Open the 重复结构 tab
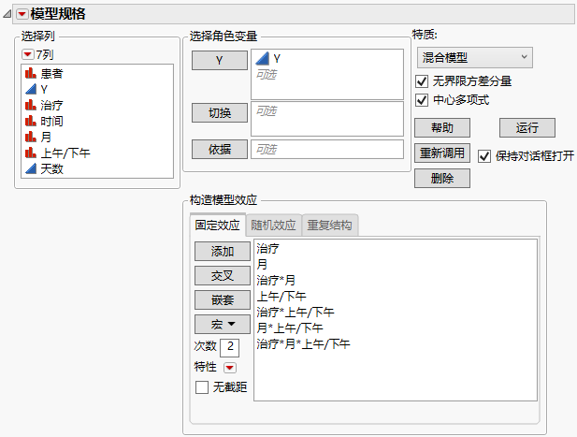 pyautogui.click(x=331, y=226)
